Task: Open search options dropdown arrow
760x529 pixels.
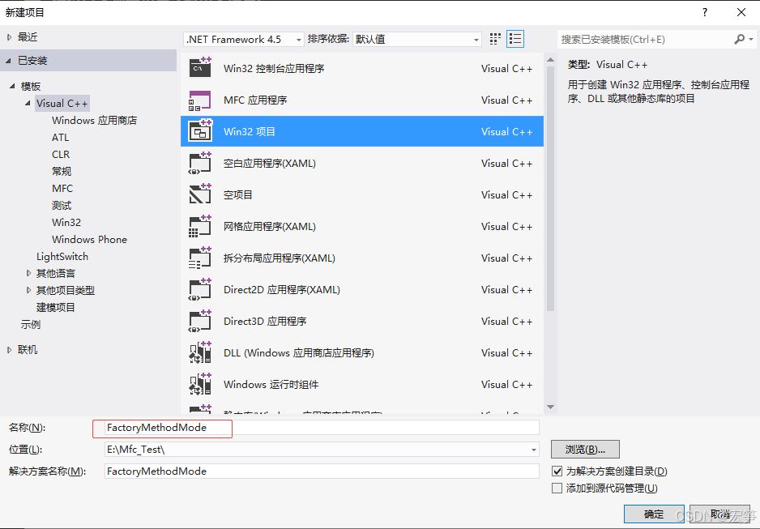Action: click(751, 39)
